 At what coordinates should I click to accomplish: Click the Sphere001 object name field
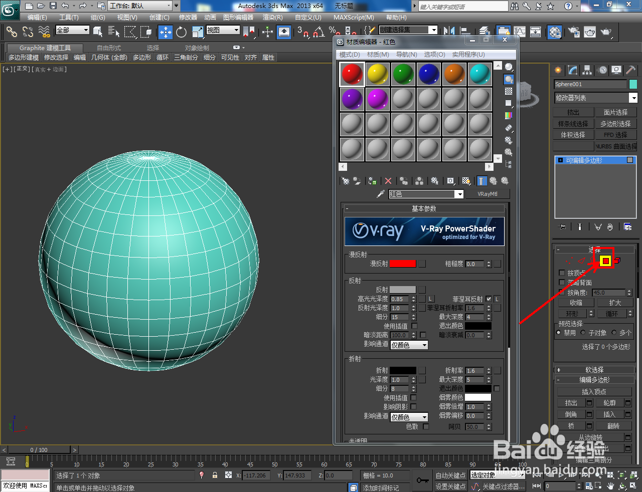pyautogui.click(x=590, y=84)
